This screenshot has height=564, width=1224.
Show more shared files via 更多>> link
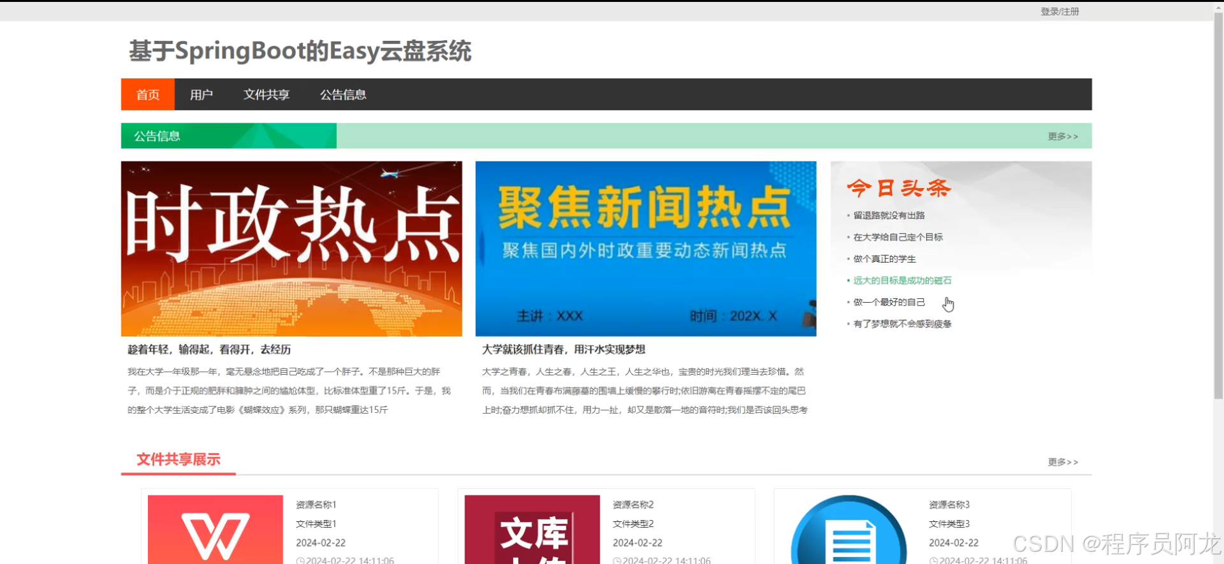pyautogui.click(x=1063, y=462)
